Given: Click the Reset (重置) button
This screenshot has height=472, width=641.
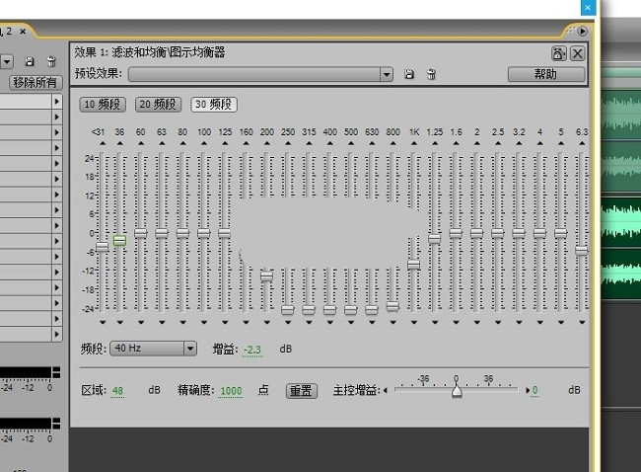Looking at the screenshot, I should pos(302,391).
